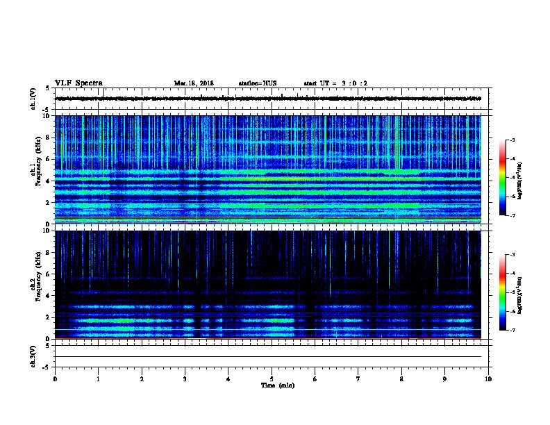Select the date text "Mar.18, 2018"
The image size is (550, 425).
click(x=194, y=83)
